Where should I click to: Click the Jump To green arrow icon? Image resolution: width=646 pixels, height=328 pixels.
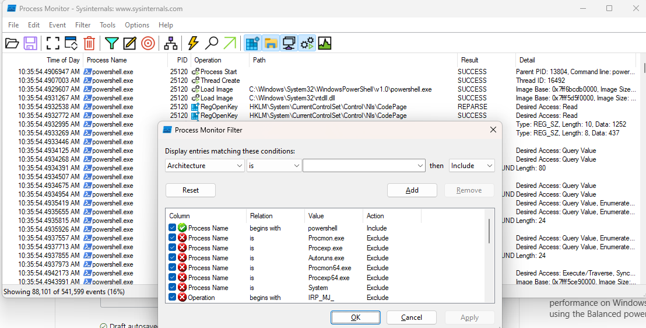(x=230, y=43)
